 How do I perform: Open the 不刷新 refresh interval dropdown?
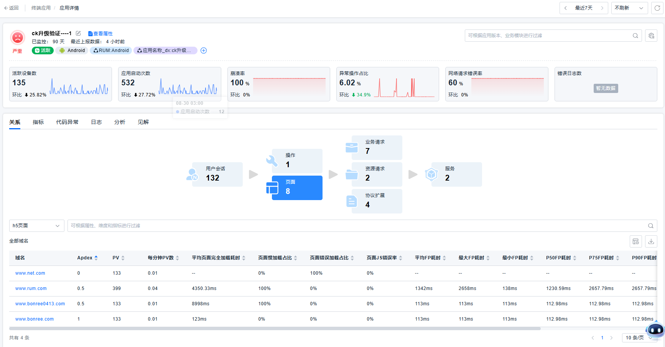tap(629, 8)
